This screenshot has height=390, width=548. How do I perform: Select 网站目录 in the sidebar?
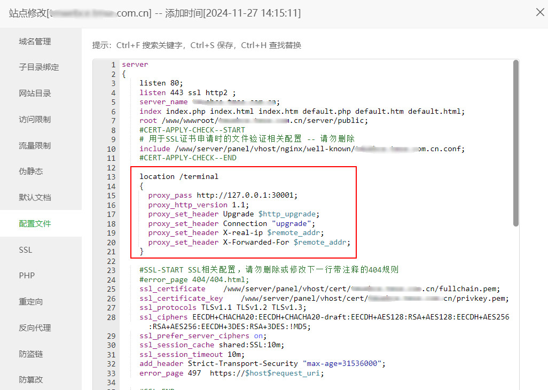tap(35, 93)
